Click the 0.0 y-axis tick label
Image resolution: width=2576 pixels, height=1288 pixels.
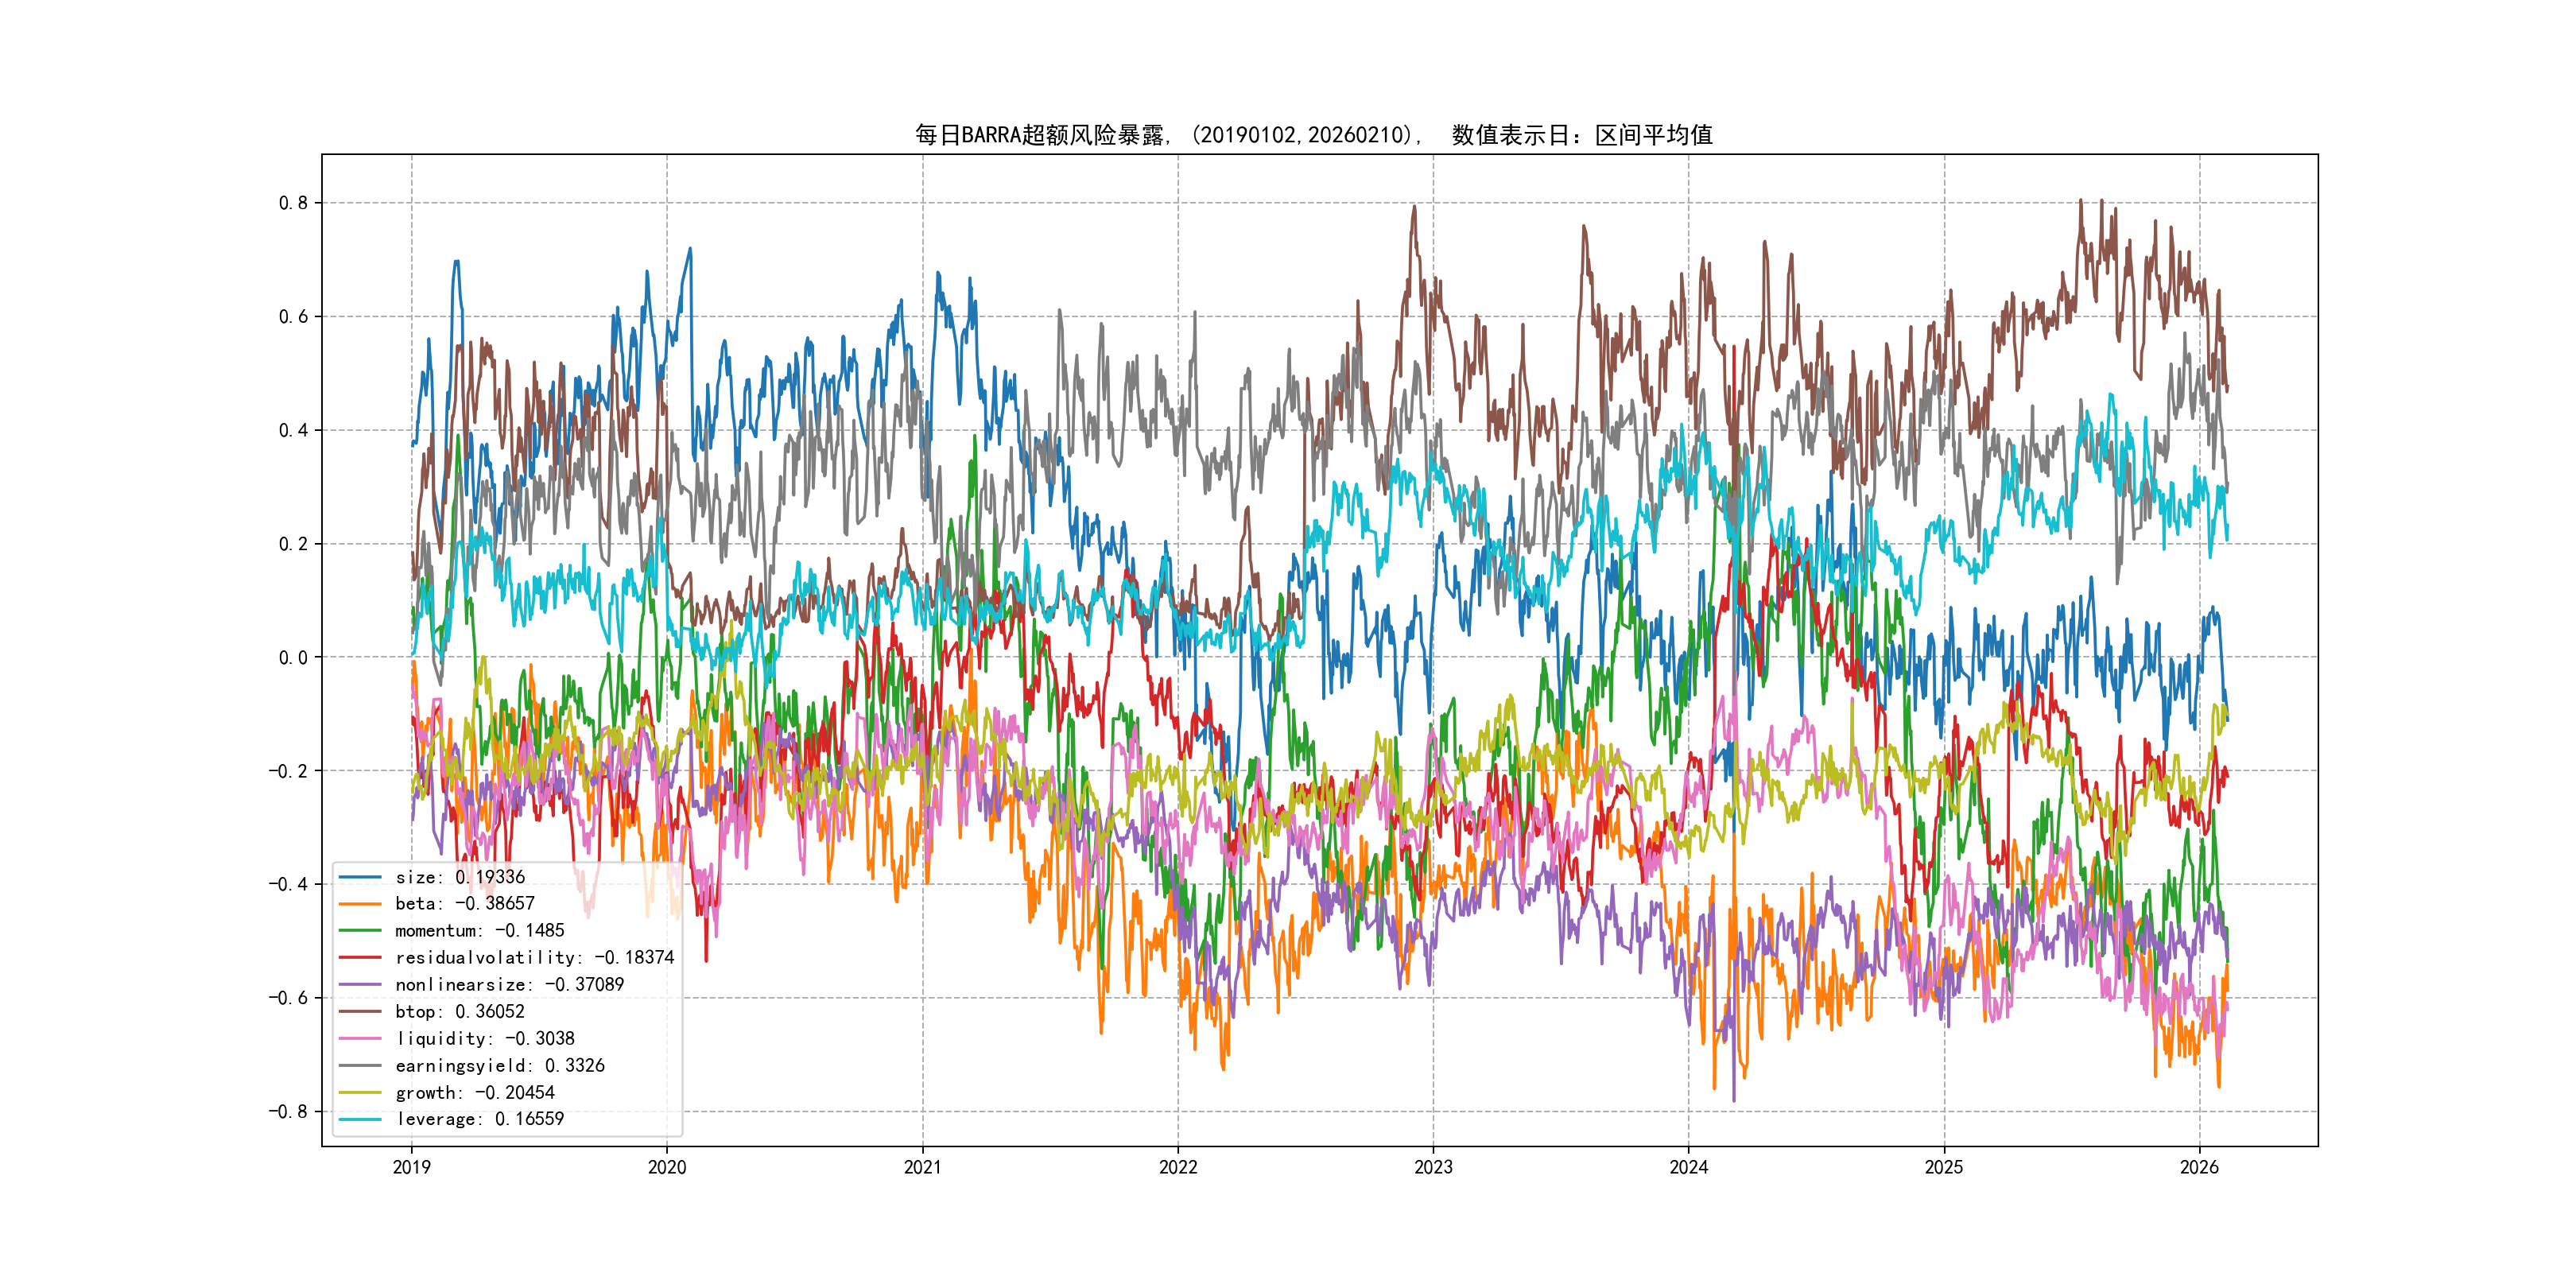click(293, 657)
